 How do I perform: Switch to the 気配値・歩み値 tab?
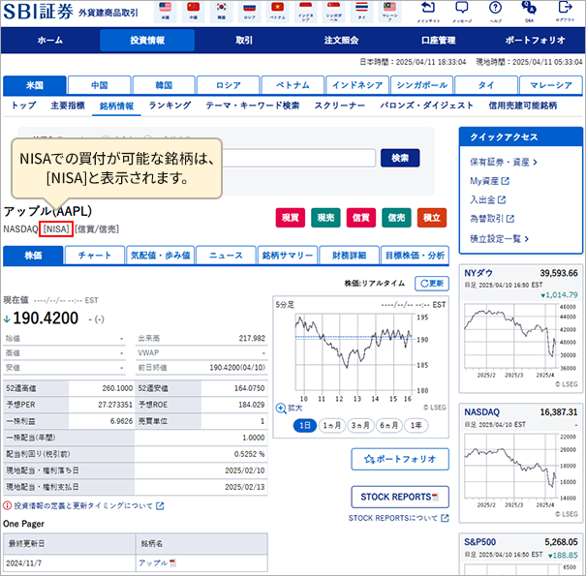(x=161, y=256)
